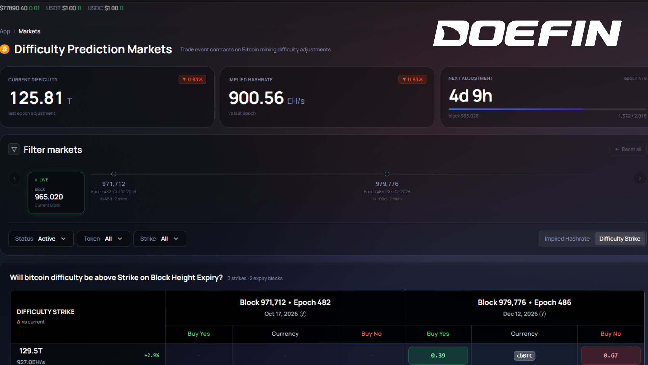Open the Status: Active dropdown

(x=41, y=239)
